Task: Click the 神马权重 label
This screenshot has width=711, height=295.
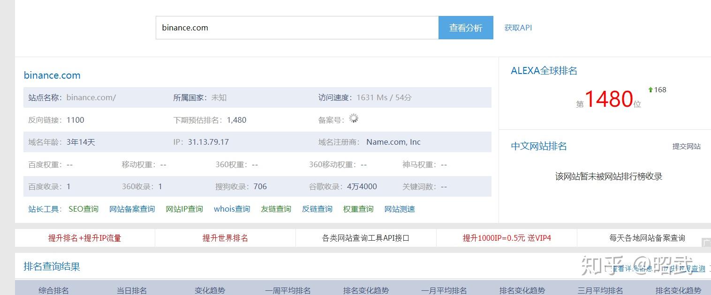Action: (x=419, y=164)
